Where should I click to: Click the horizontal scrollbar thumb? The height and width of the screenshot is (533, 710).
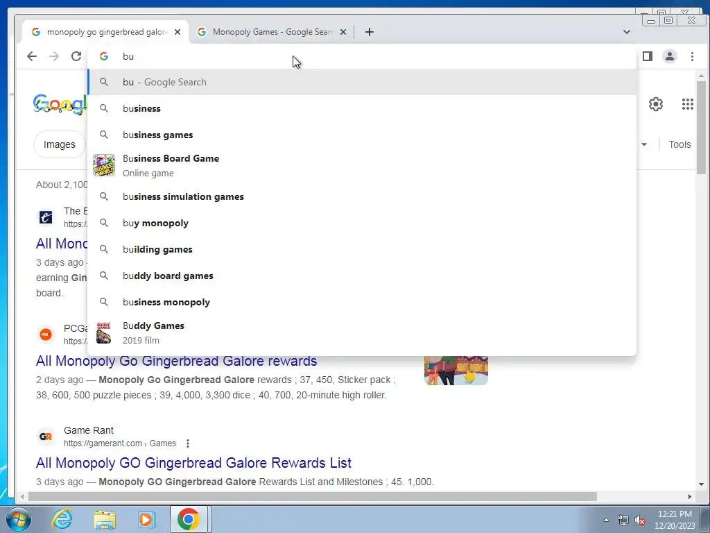coord(313,497)
